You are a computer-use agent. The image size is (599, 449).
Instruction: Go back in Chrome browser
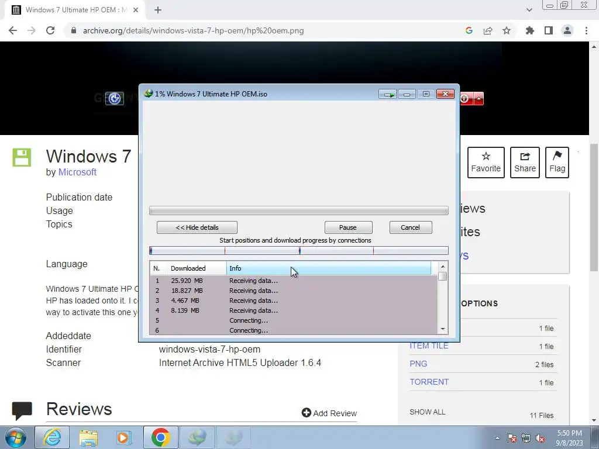[x=13, y=30]
